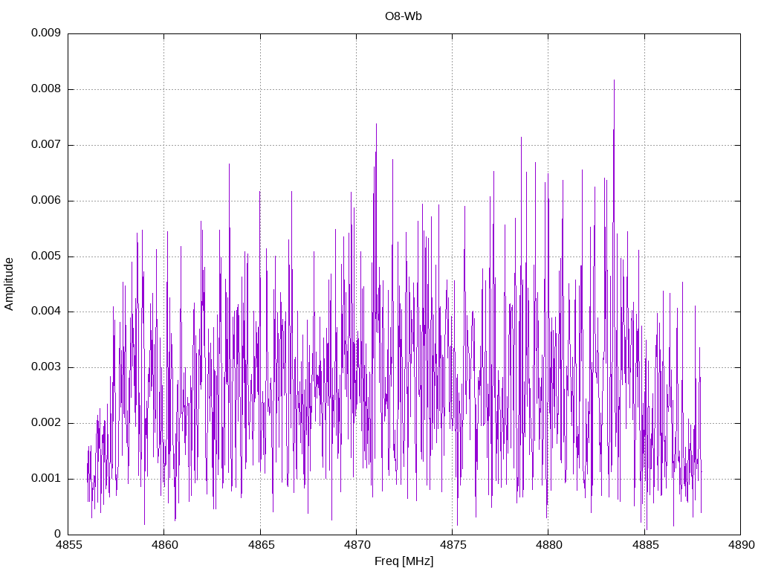Click the 0.002 y-axis tick label
Screen dimensions: 761x571
click(x=46, y=423)
